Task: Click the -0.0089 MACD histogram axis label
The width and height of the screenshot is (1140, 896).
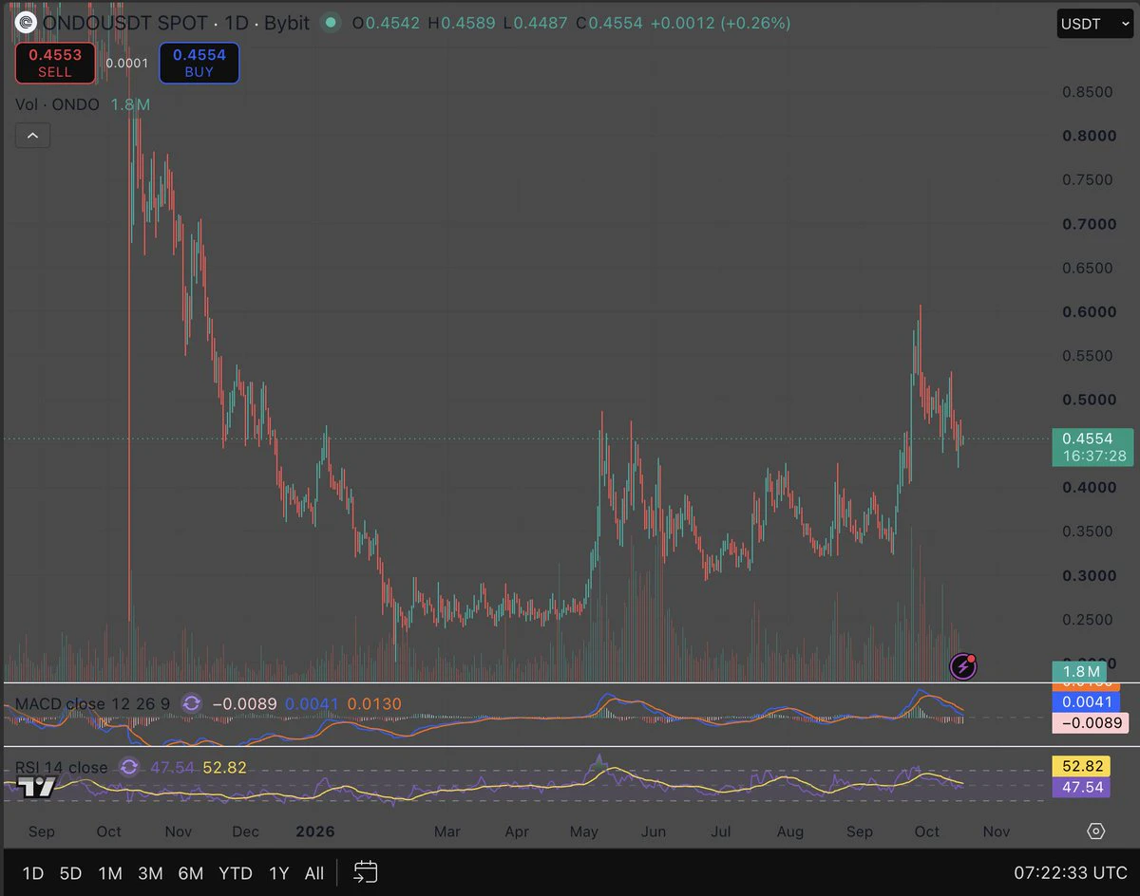Action: (1091, 723)
